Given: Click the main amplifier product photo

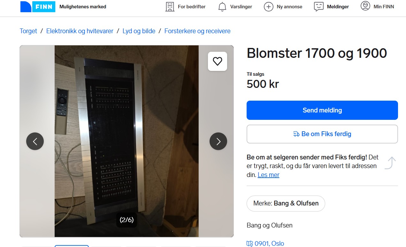Looking at the screenshot, I should (x=126, y=141).
